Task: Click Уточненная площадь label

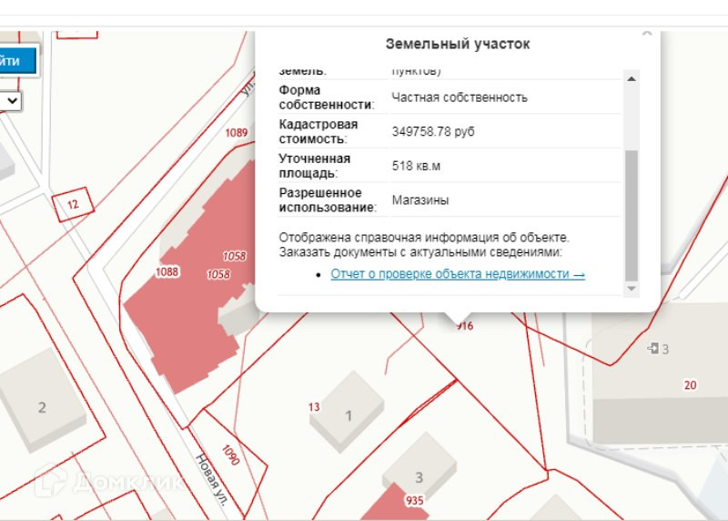Action: click(x=314, y=166)
